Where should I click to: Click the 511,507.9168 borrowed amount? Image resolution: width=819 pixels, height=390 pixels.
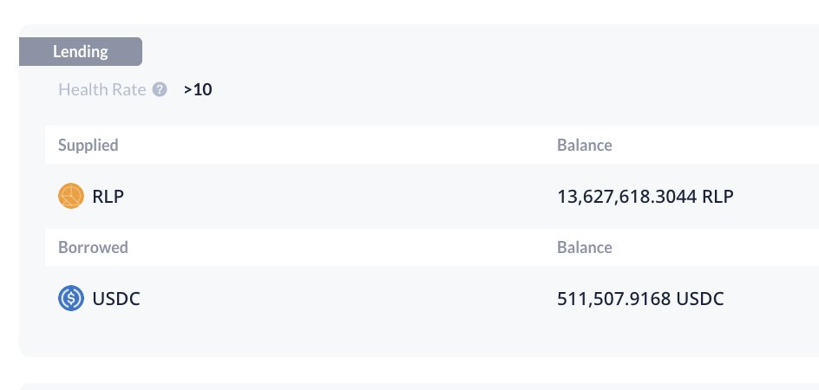613,299
